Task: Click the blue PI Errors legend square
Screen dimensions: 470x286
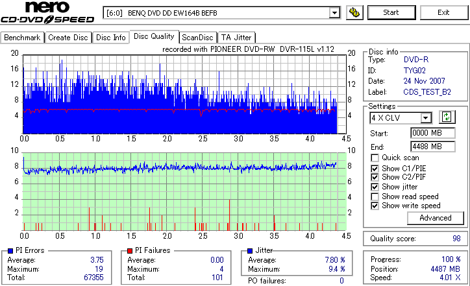Action: tap(10, 251)
